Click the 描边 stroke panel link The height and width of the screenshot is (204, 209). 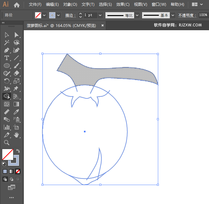click(70, 15)
